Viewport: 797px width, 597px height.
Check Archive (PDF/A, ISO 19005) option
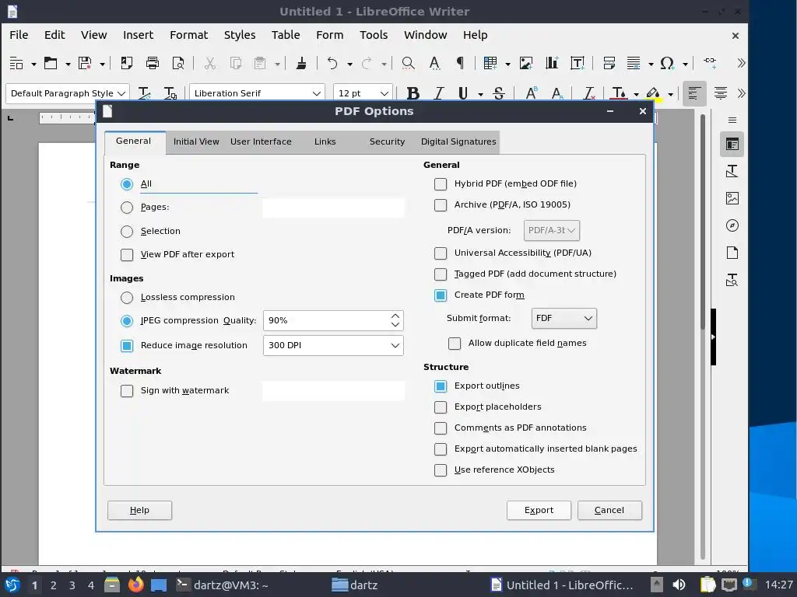(x=441, y=205)
